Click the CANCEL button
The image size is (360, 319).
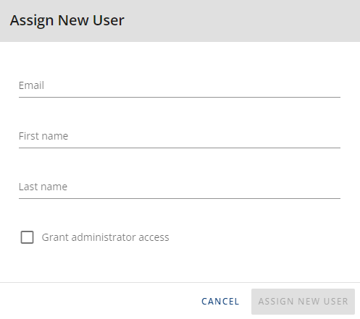pyautogui.click(x=220, y=302)
